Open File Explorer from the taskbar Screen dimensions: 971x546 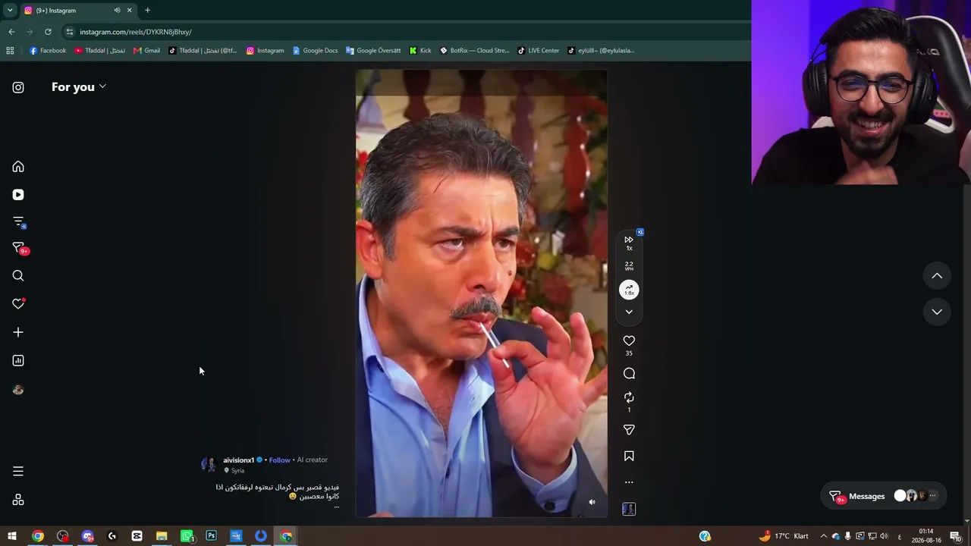pyautogui.click(x=162, y=536)
